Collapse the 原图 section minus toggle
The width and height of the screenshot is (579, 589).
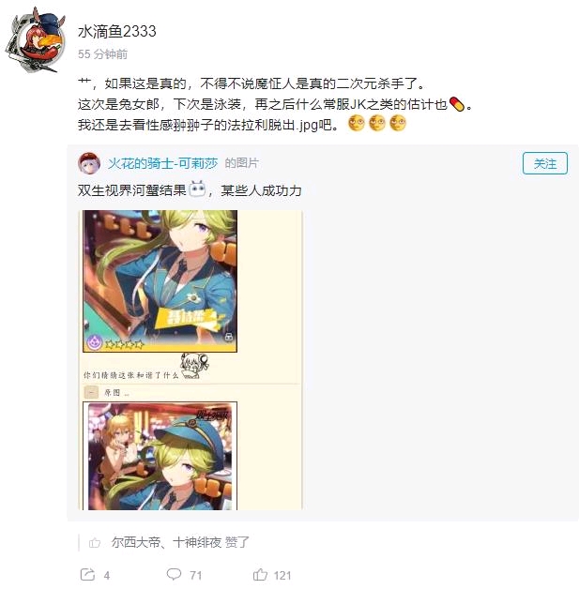(91, 392)
